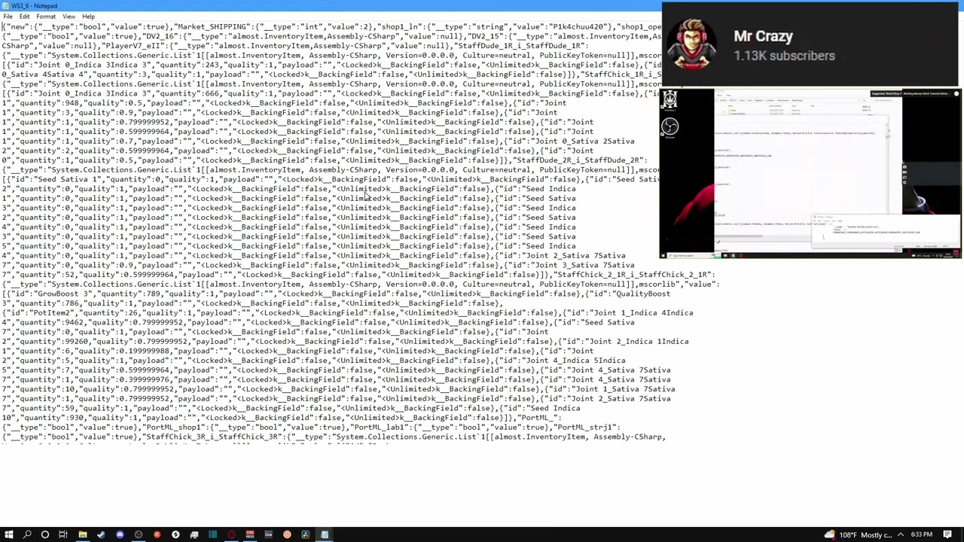The width and height of the screenshot is (964, 542).
Task: Show hidden system tray icons
Action: tap(901, 534)
